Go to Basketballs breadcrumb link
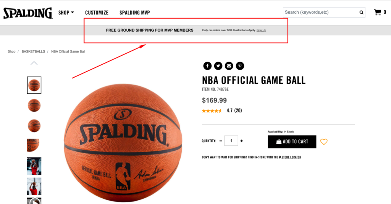The width and height of the screenshot is (391, 204). [33, 51]
